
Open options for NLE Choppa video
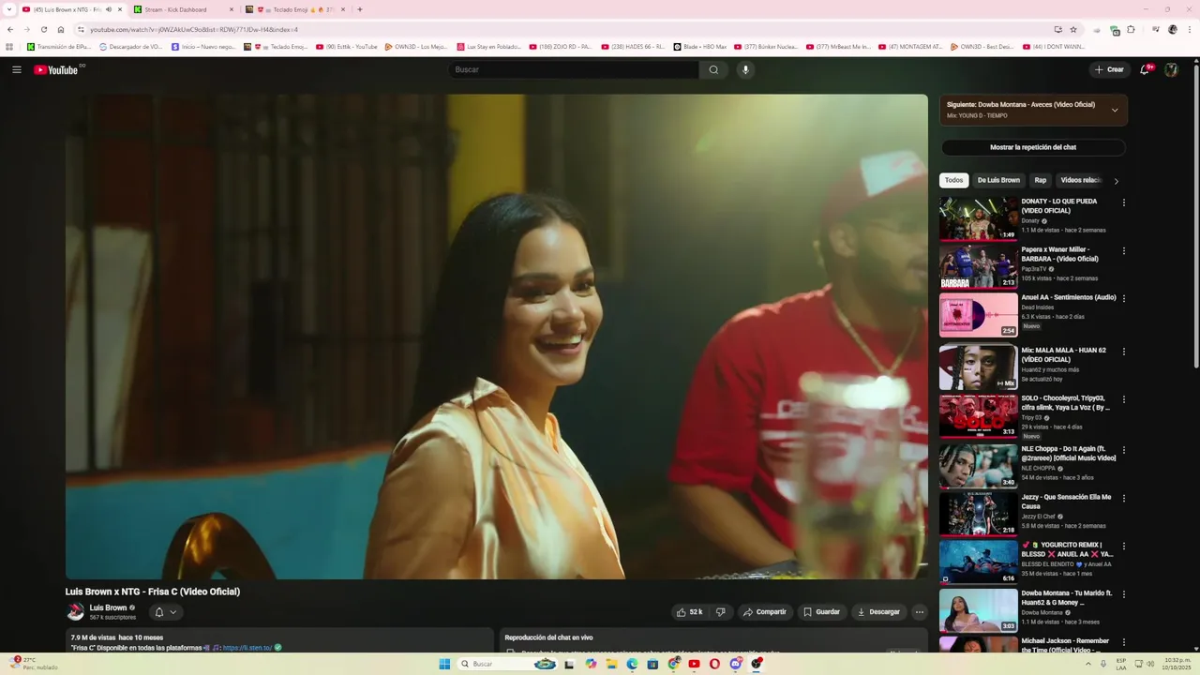(1123, 451)
